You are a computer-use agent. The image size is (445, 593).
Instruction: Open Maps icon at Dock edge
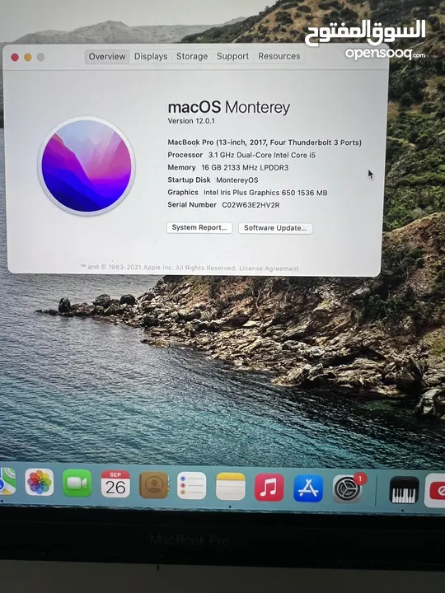pos(7,481)
